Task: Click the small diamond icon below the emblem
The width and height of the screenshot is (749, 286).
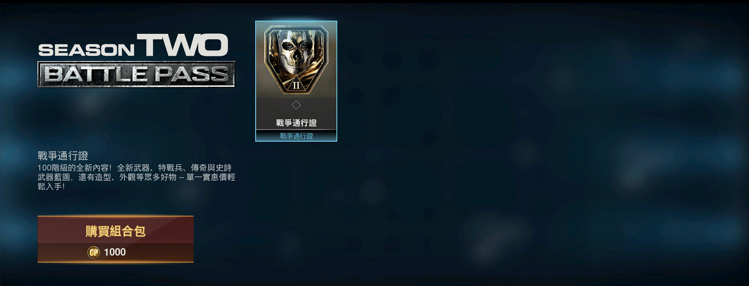Action: tap(296, 105)
